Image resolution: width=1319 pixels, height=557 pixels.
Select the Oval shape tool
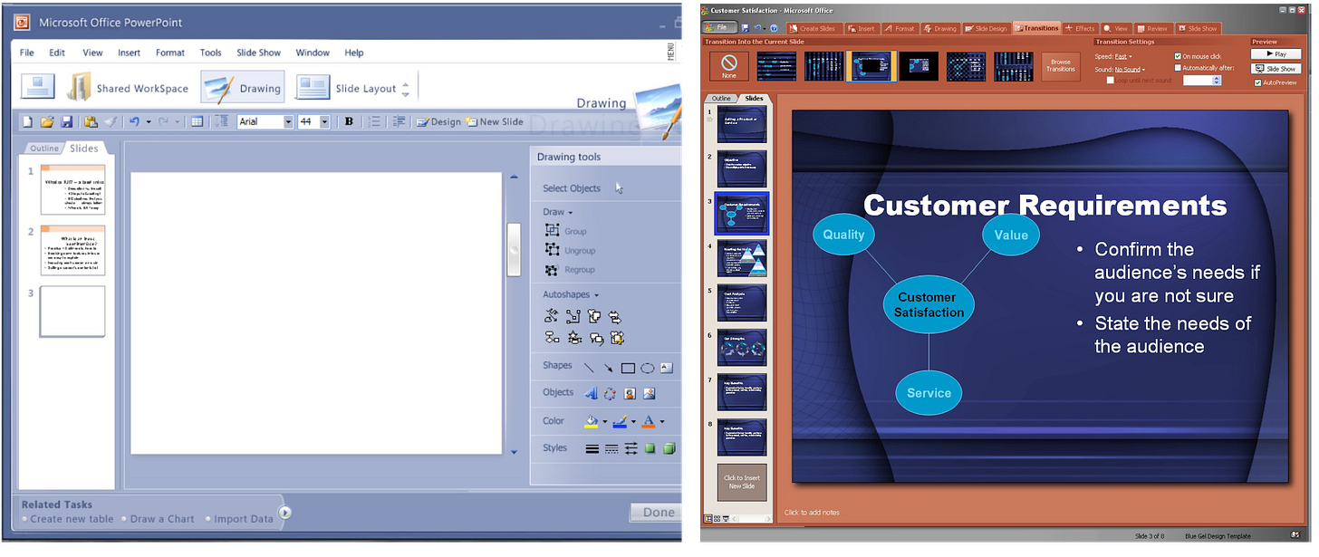point(648,368)
